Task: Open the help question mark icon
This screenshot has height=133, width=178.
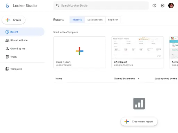Action: 154,6
